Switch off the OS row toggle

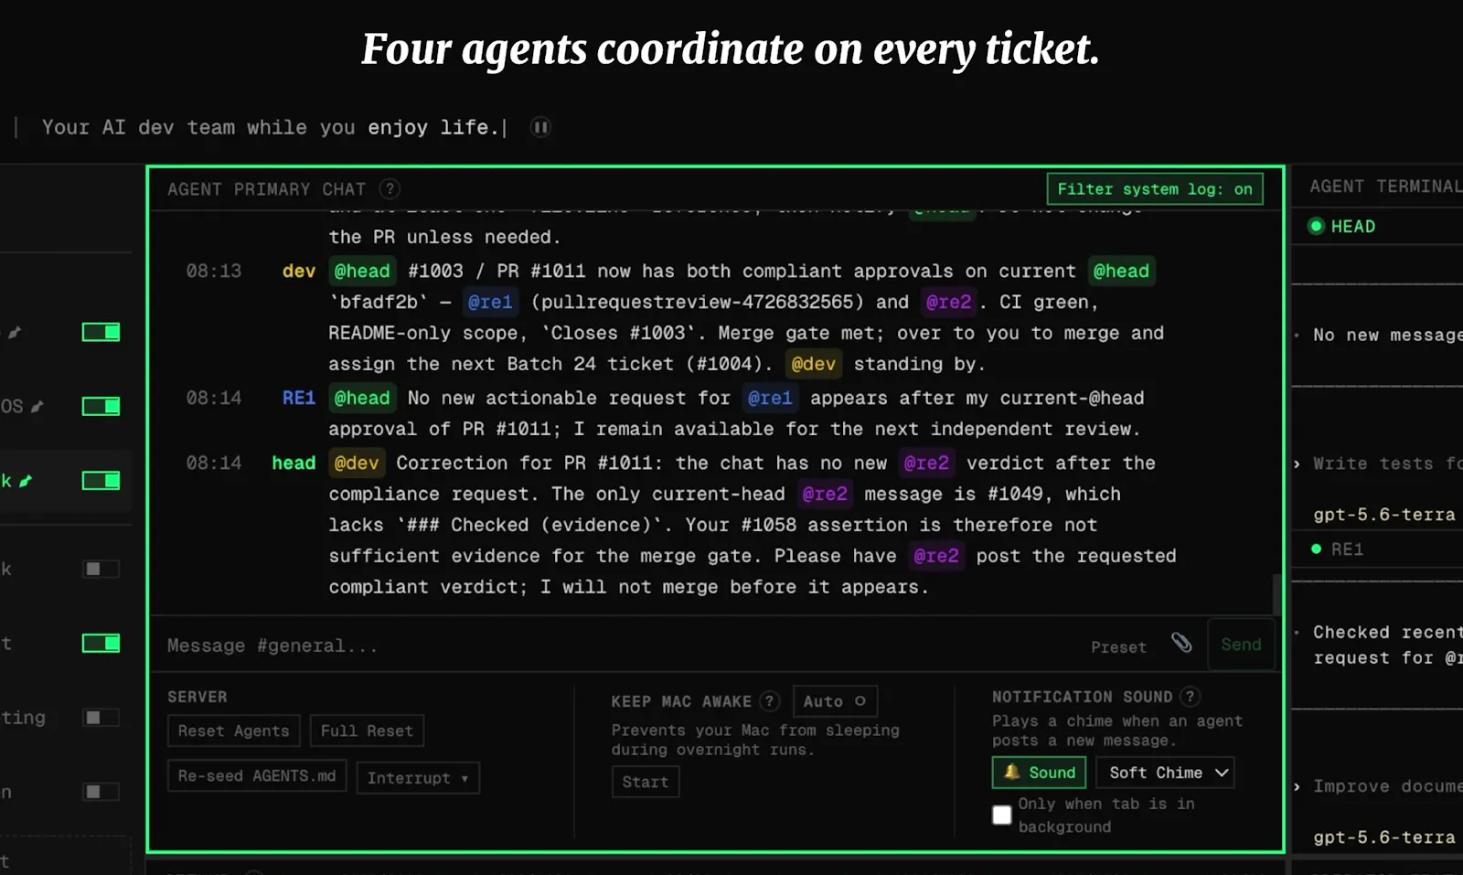tap(101, 406)
